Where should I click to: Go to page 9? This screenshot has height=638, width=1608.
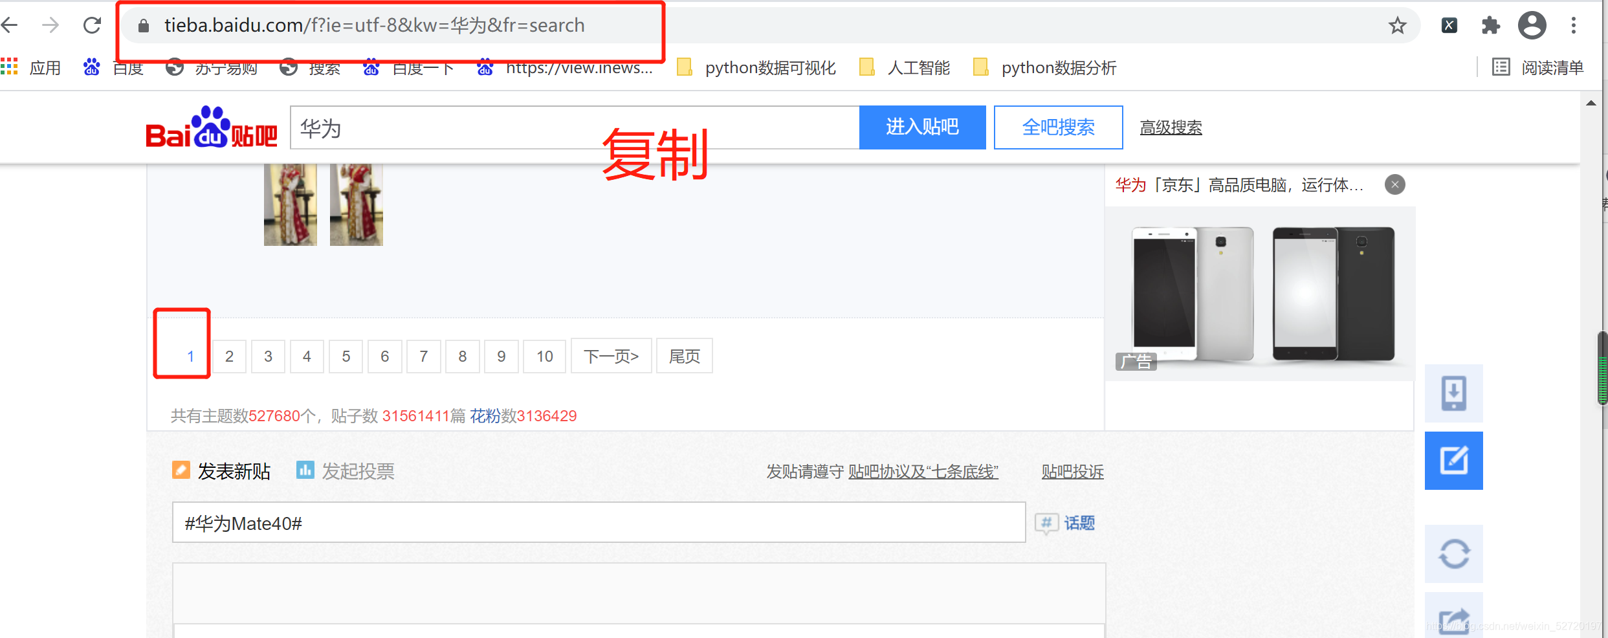[x=501, y=356]
